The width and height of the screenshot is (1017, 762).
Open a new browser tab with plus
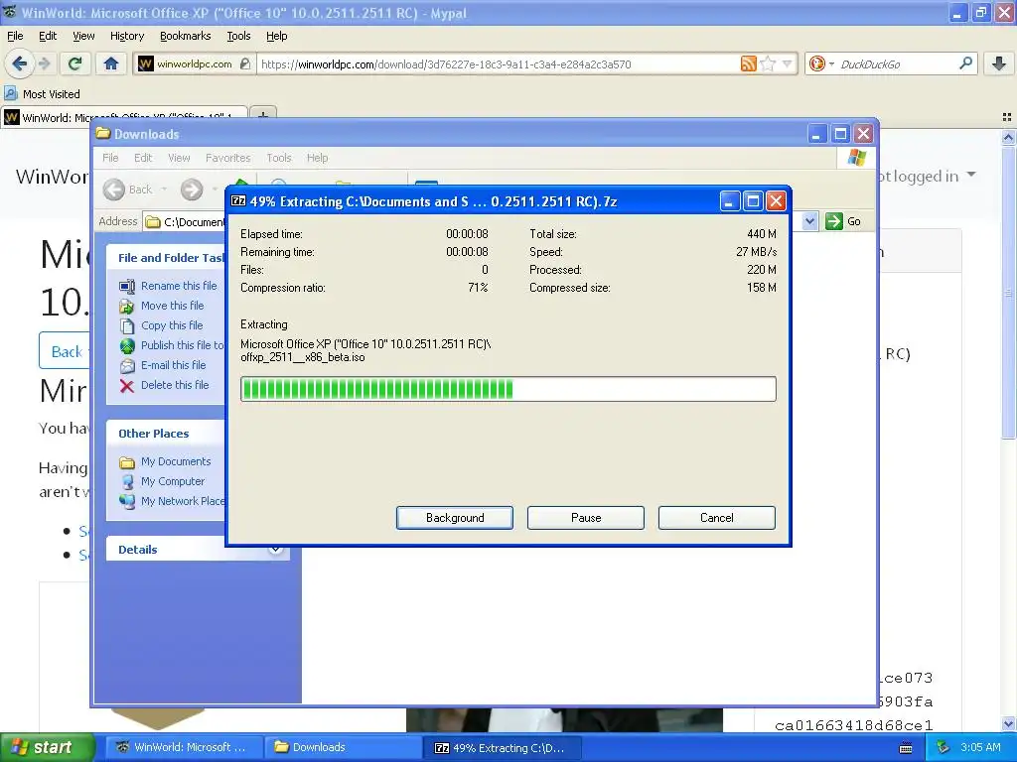pos(262,115)
